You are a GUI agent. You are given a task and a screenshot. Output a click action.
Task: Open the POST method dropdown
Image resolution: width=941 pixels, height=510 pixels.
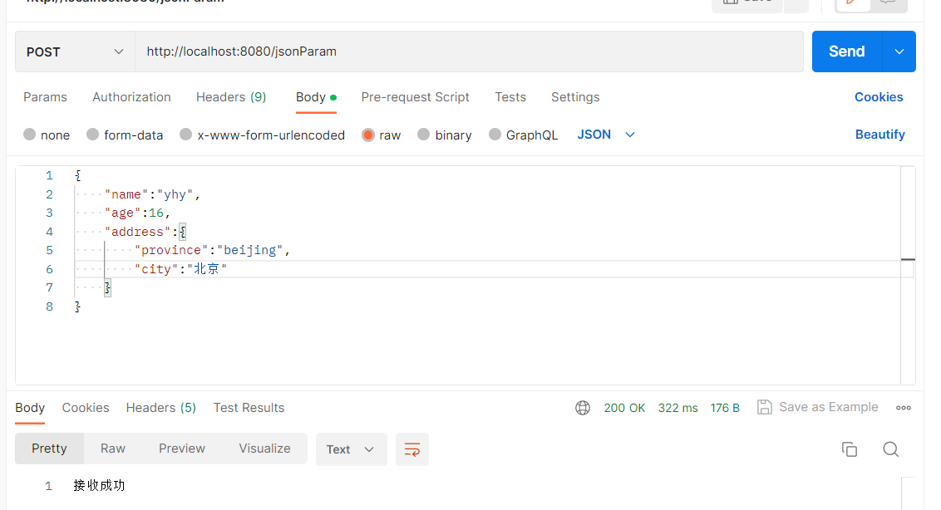[x=73, y=51]
